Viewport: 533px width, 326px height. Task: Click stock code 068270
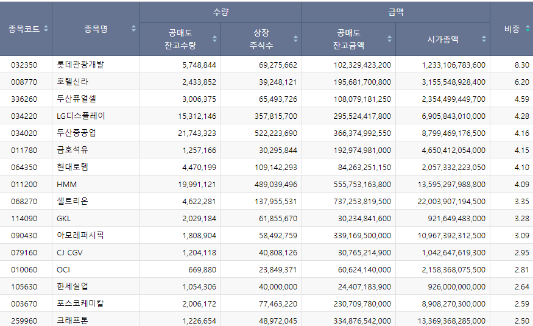click(24, 201)
